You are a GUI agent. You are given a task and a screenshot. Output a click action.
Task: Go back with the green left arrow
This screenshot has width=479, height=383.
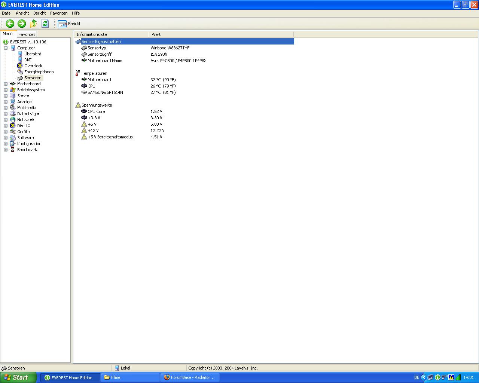coord(10,24)
